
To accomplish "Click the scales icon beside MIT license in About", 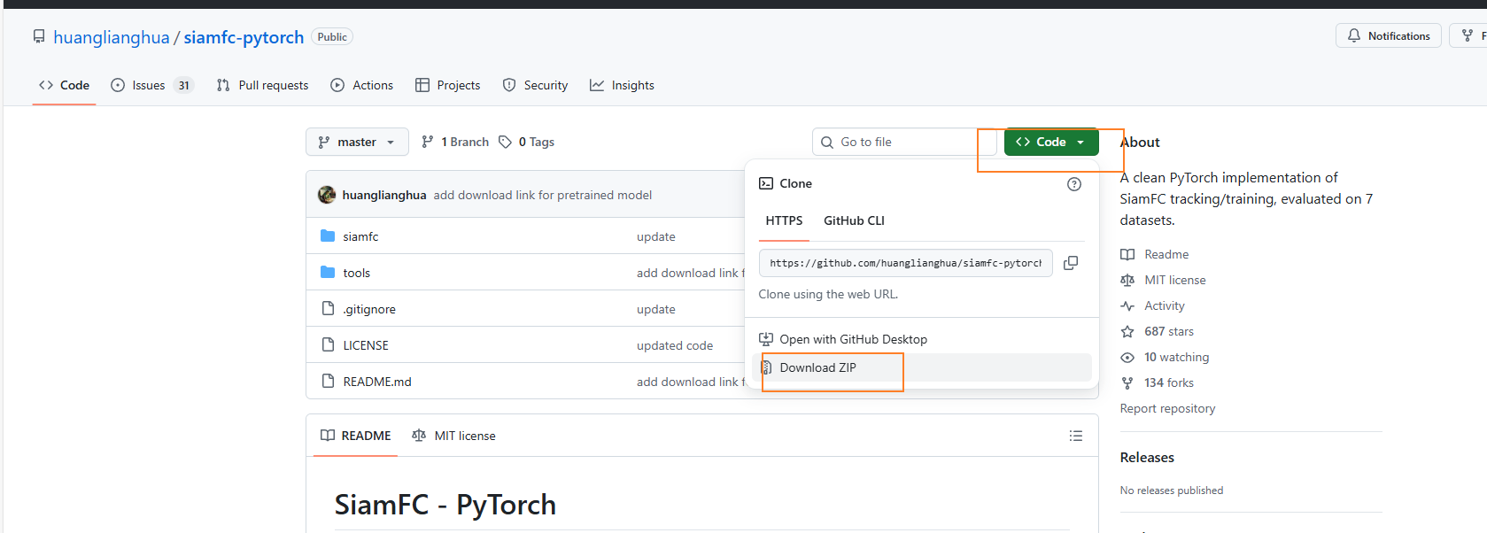I will (1127, 280).
